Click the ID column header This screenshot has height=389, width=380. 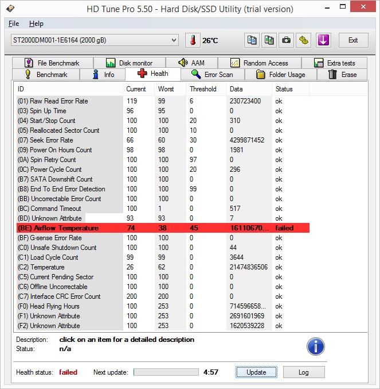point(69,89)
